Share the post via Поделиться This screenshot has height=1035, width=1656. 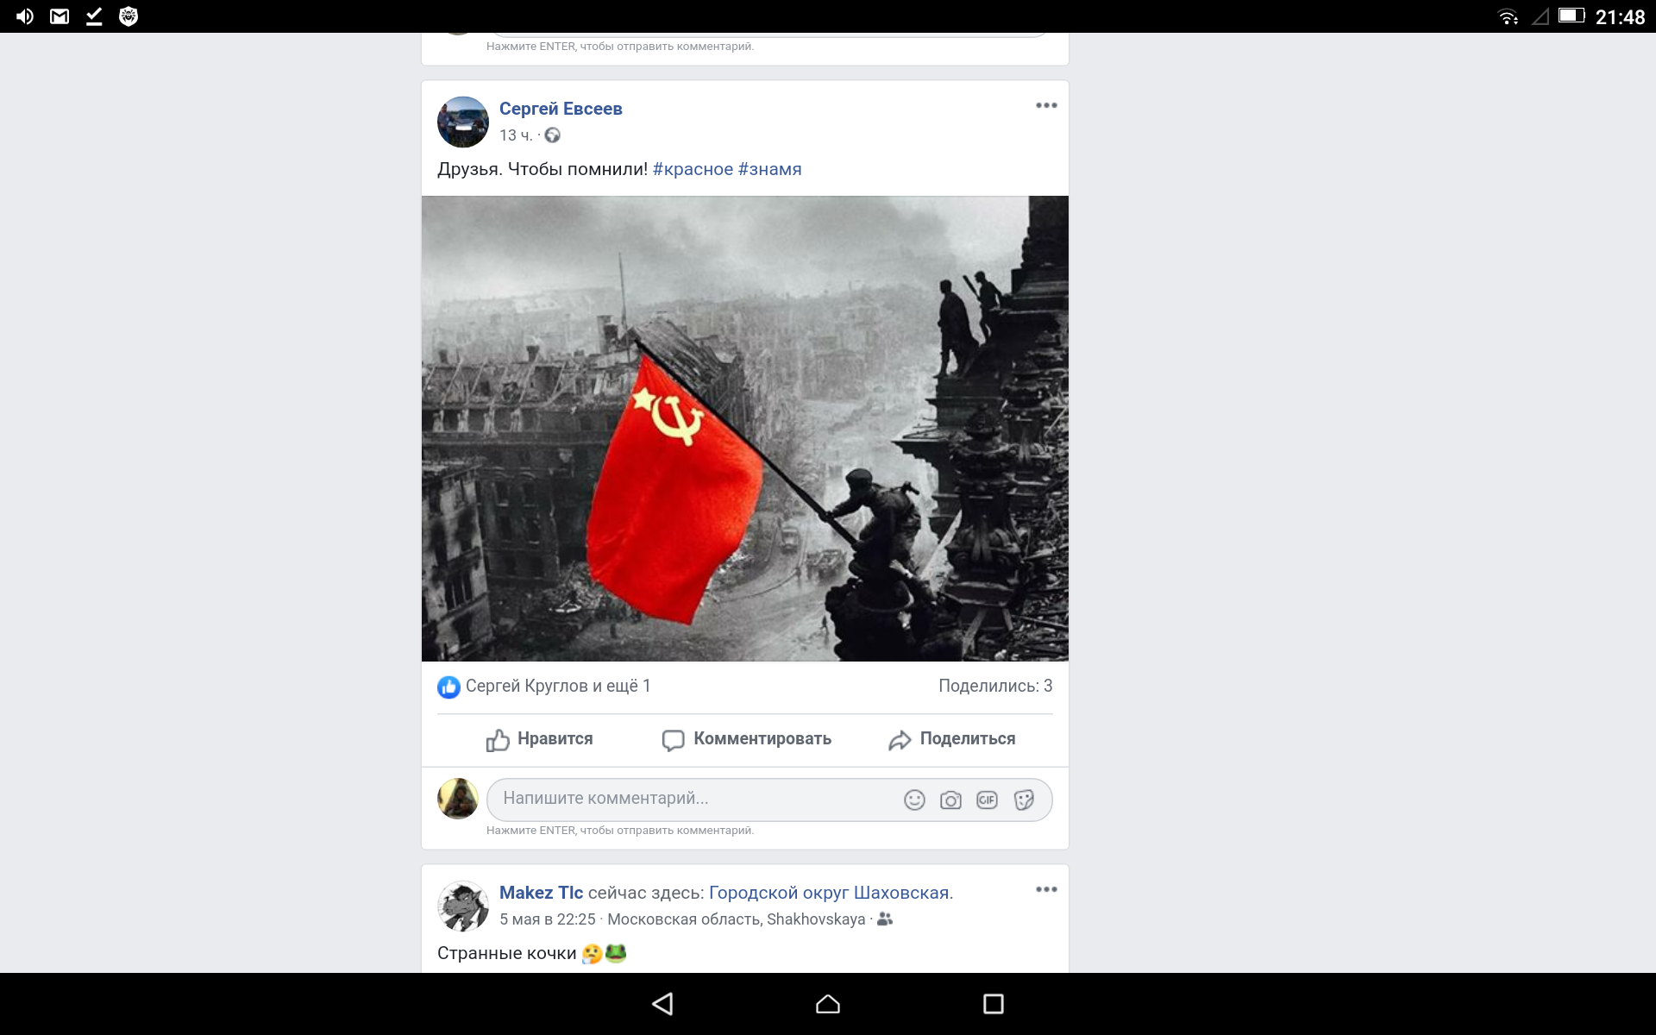click(952, 739)
